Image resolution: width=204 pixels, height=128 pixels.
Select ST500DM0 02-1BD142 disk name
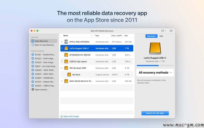80,55
